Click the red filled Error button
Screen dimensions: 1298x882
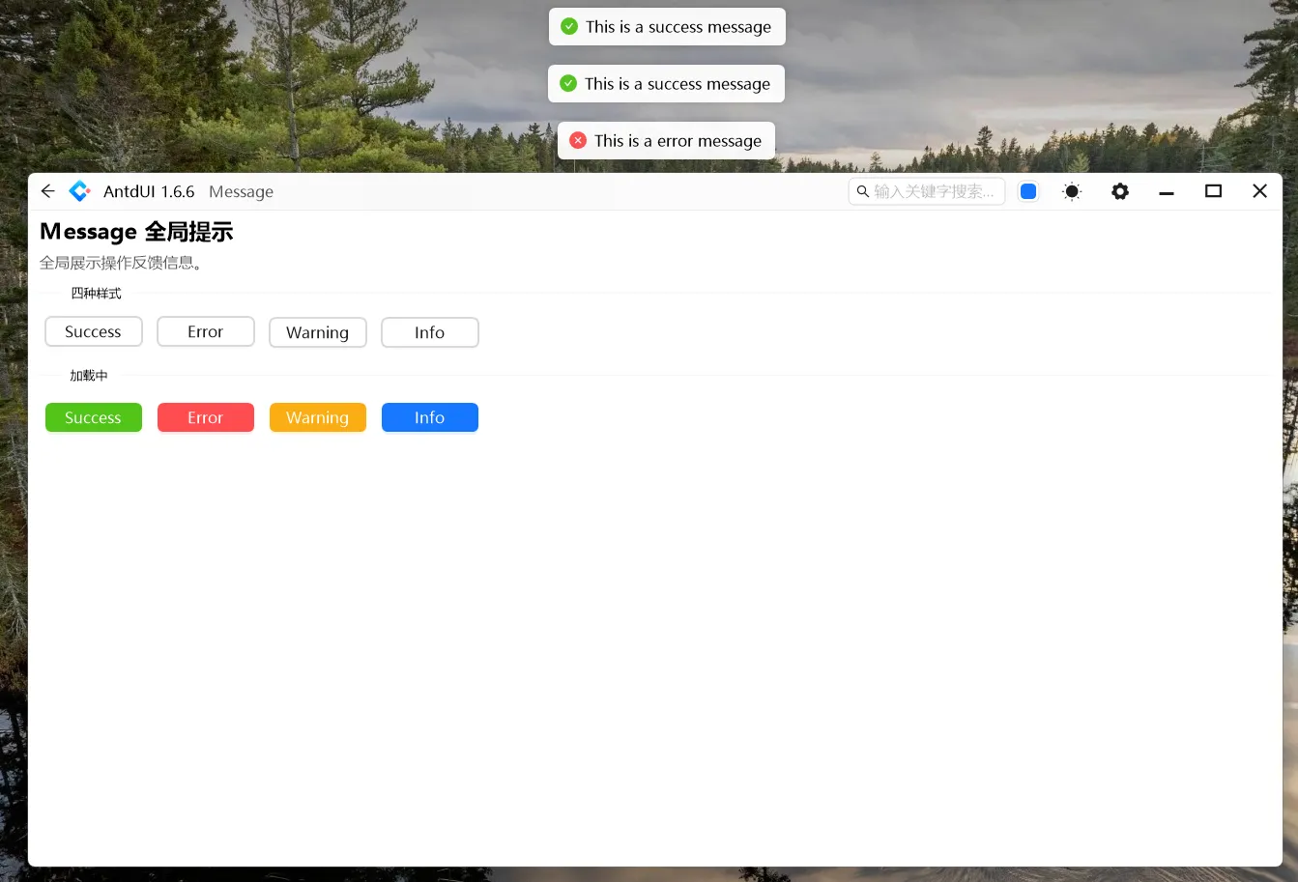206,417
